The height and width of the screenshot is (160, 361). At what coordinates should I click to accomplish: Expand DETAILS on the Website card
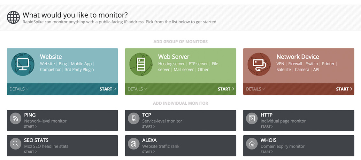pyautogui.click(x=19, y=89)
